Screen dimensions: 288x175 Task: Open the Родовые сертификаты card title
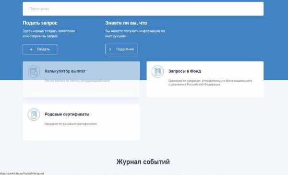(67, 114)
